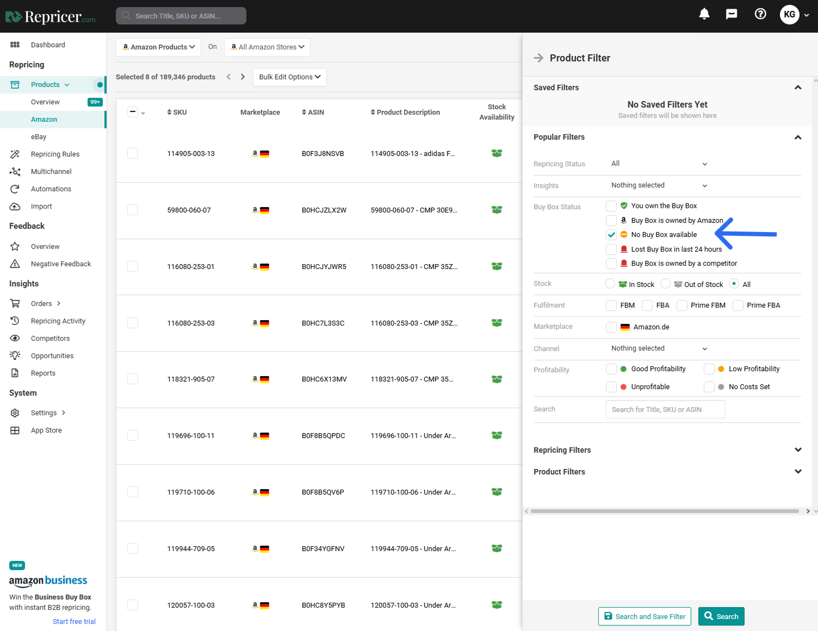Open the messages chat icon
818x631 pixels.
732,14
